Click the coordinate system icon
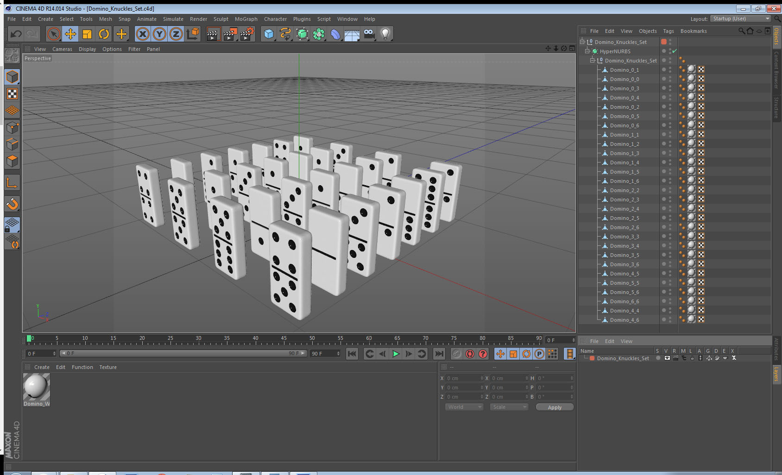 (193, 34)
